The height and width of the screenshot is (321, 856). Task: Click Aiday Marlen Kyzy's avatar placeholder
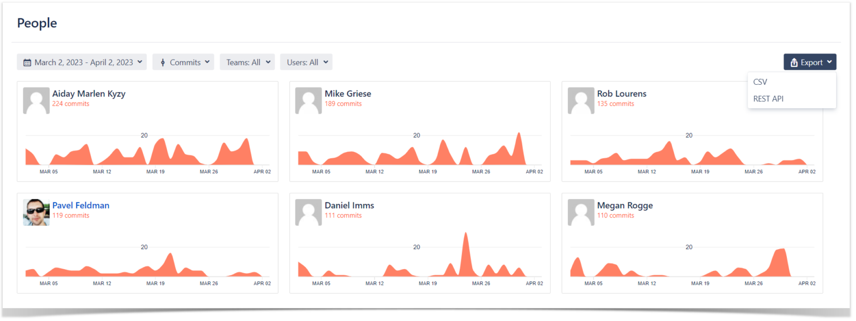[x=36, y=100]
